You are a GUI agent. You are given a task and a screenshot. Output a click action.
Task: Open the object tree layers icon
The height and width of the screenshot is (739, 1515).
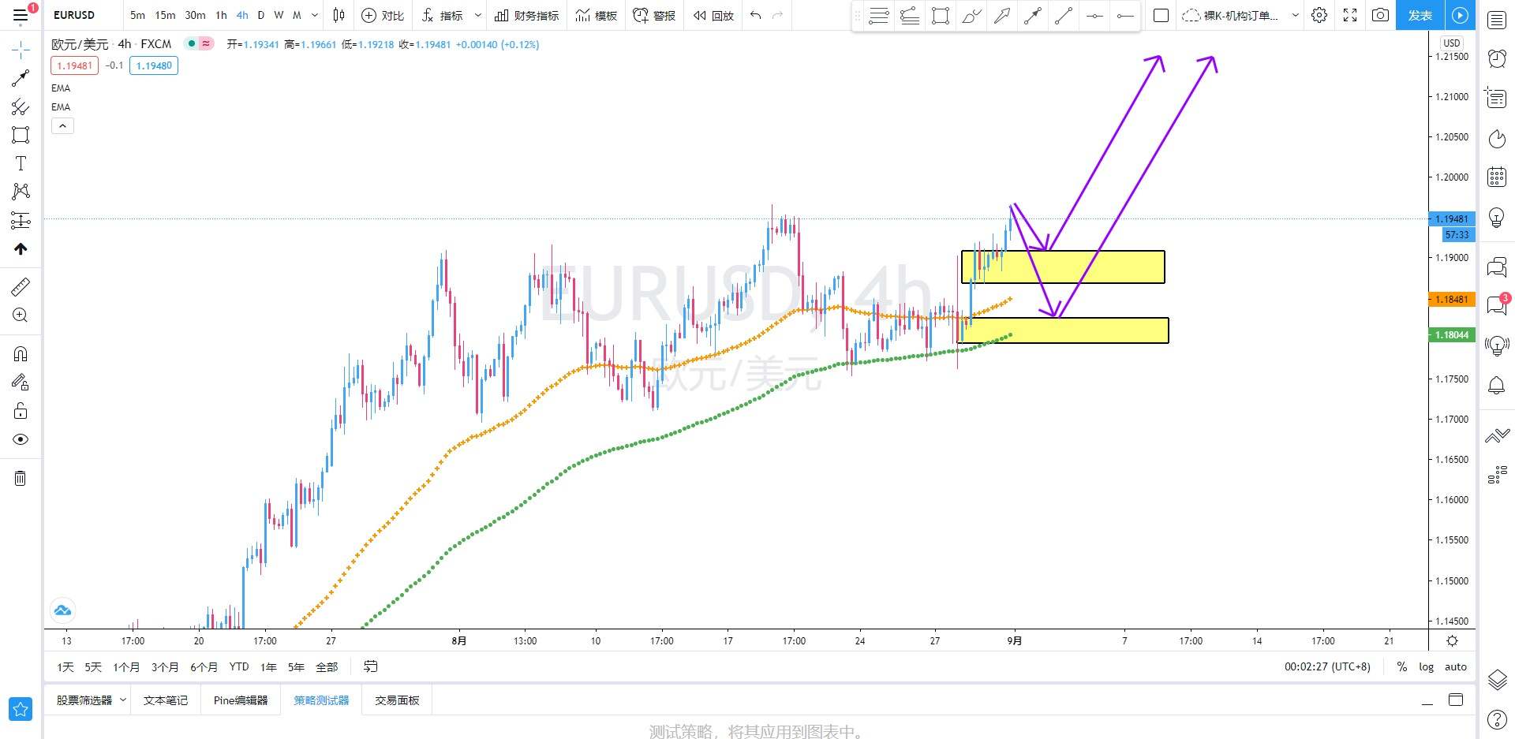(x=1497, y=679)
